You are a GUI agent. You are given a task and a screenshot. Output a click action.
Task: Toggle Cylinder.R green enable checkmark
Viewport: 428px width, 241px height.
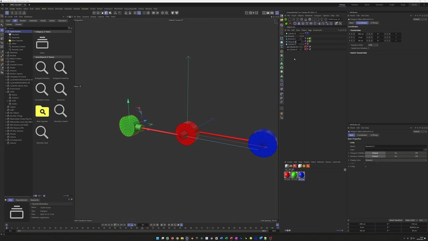click(303, 44)
